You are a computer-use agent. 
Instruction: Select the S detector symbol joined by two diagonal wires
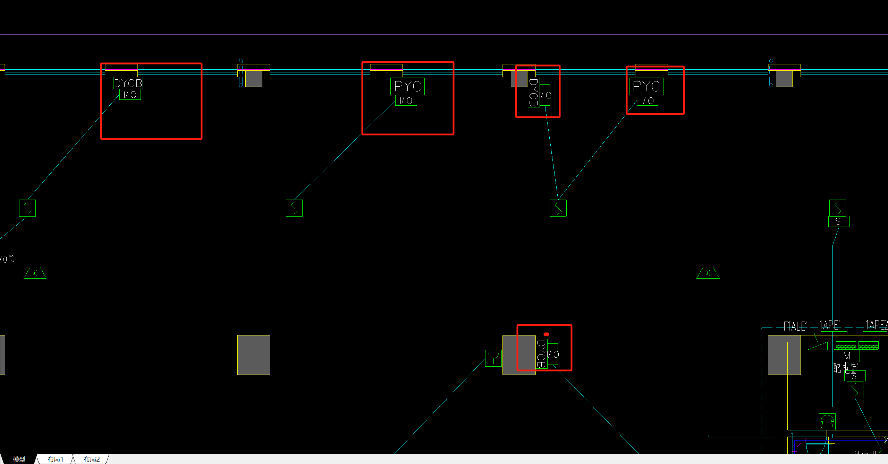click(x=558, y=208)
